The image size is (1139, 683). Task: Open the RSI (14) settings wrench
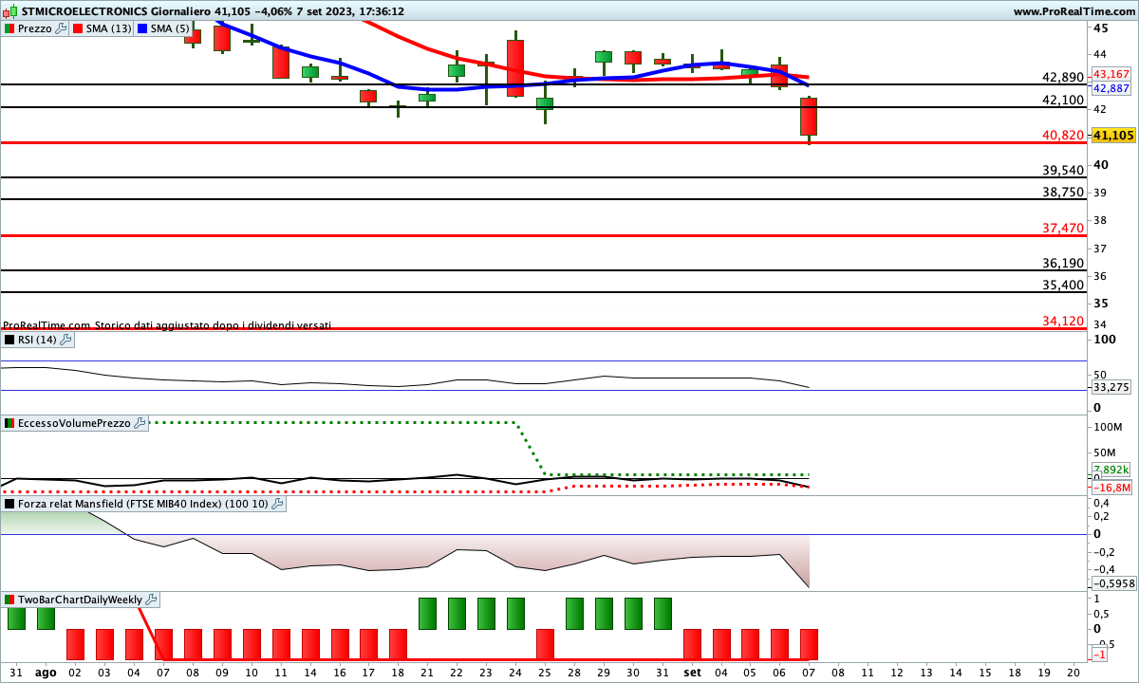tap(65, 340)
